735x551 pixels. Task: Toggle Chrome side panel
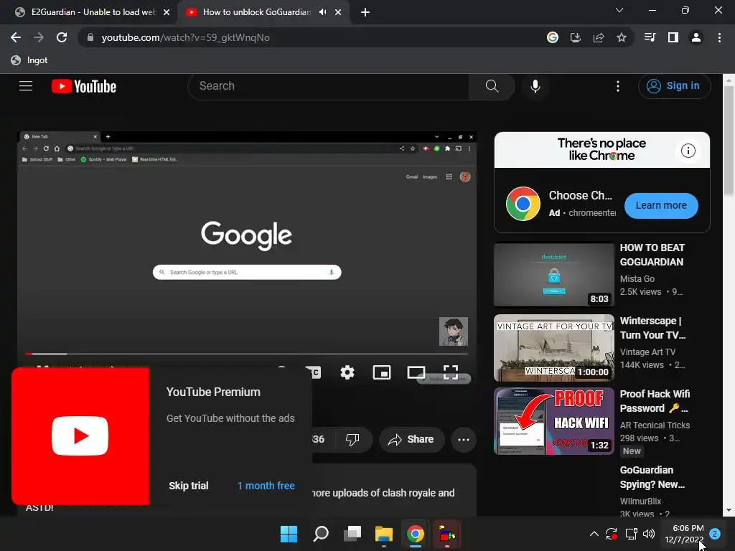click(673, 37)
